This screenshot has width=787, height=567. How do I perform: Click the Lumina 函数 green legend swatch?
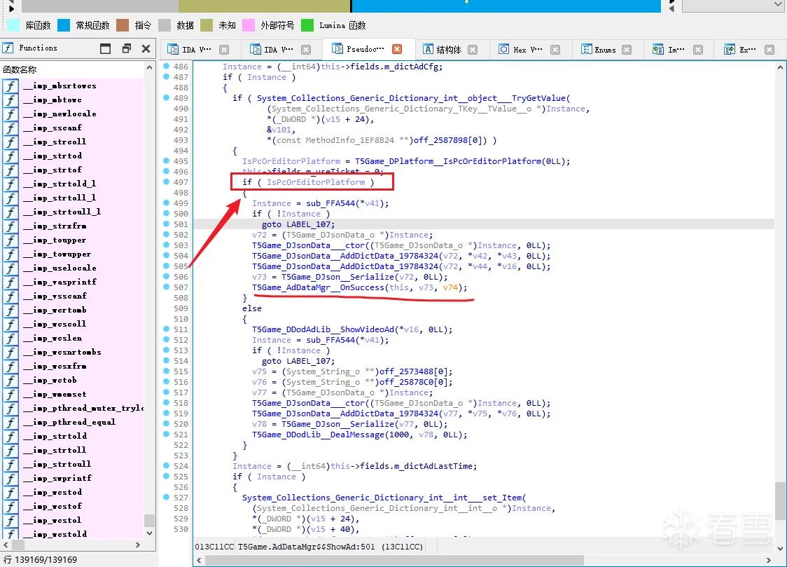[307, 25]
